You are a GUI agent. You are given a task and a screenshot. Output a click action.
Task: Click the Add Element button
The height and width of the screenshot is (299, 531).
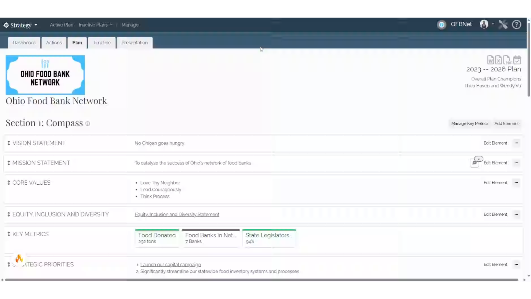[x=506, y=123]
